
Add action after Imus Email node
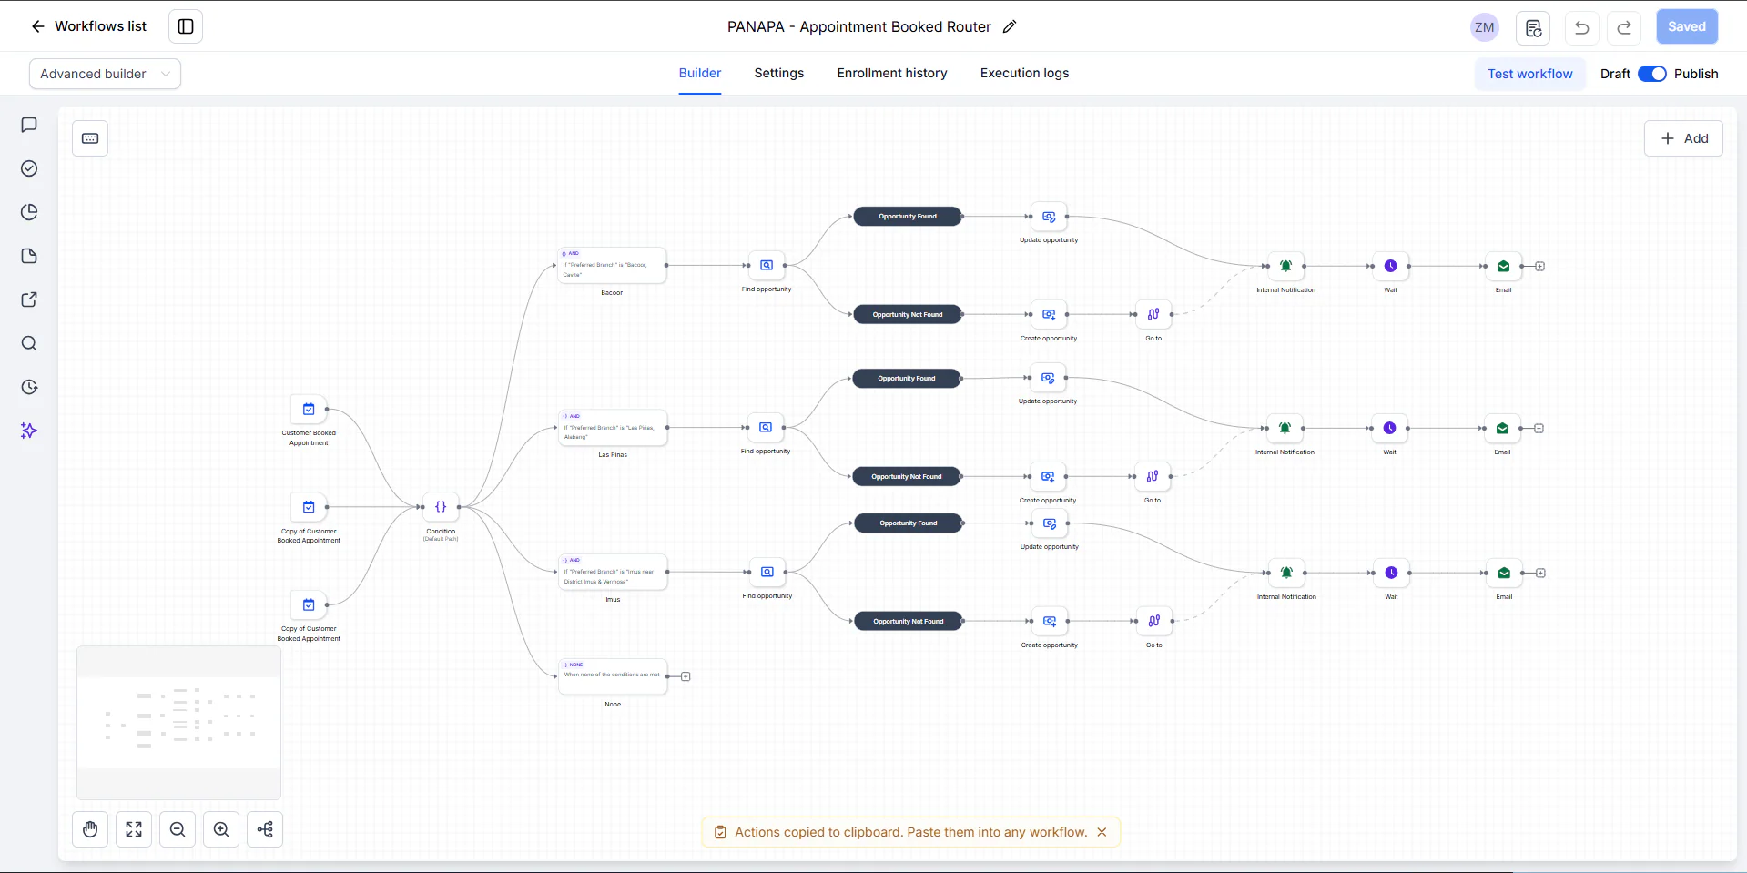click(x=1540, y=574)
